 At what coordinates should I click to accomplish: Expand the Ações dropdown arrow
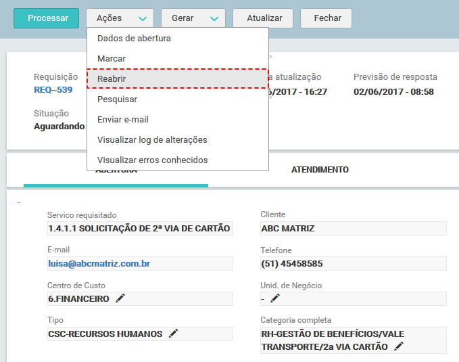coord(142,18)
